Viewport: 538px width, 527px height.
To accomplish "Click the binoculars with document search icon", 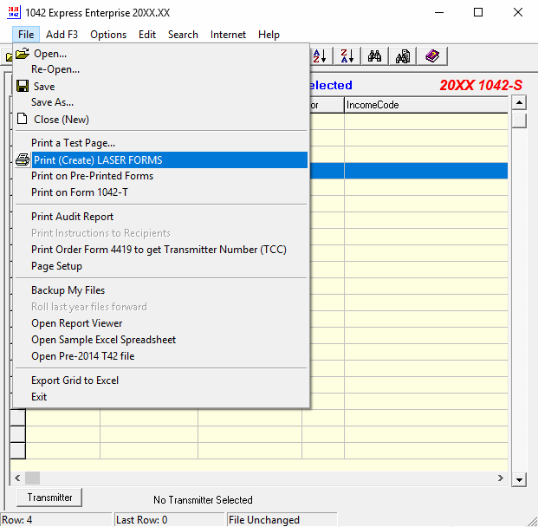I will [403, 56].
